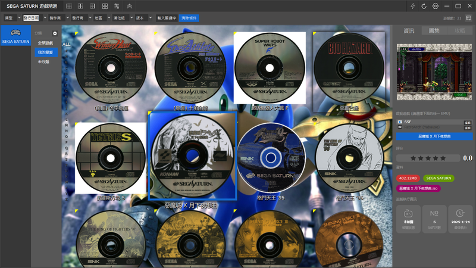
Task: Select 我的最愛 favorites category
Action: point(46,52)
